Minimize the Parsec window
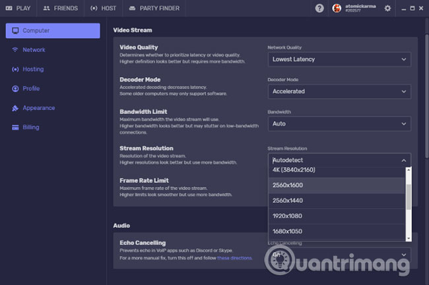 [x=403, y=9]
